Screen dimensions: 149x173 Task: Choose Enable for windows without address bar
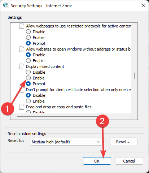click(28, 61)
